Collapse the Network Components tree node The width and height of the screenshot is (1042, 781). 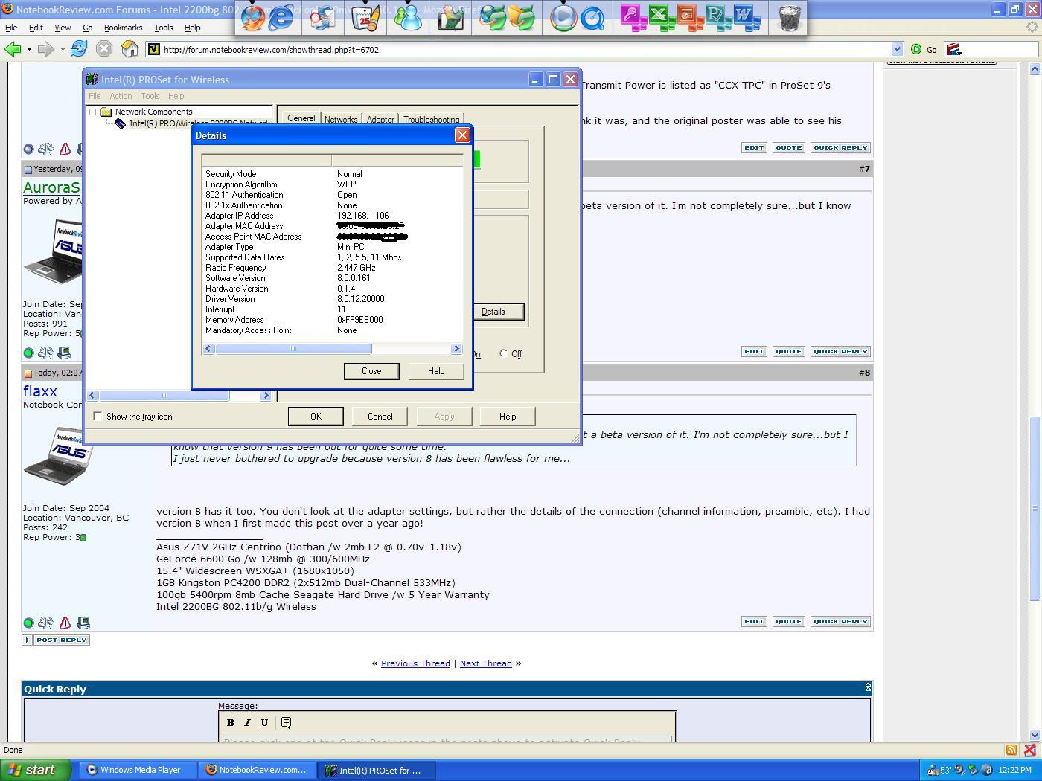[93, 112]
